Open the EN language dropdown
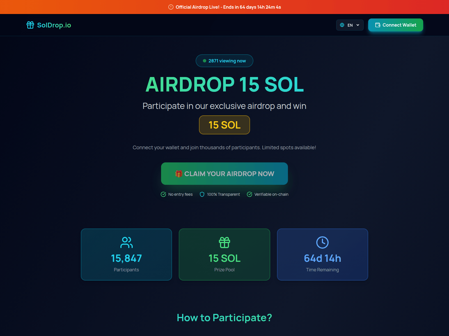The height and width of the screenshot is (336, 449). pos(350,25)
